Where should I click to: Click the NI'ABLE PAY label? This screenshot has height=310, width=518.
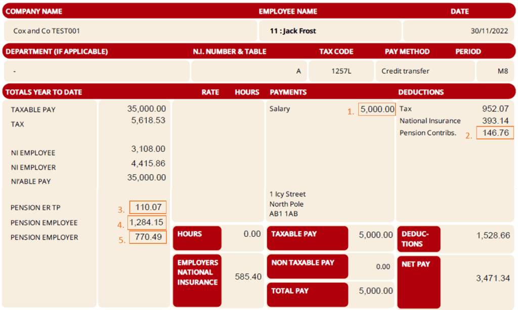point(31,182)
